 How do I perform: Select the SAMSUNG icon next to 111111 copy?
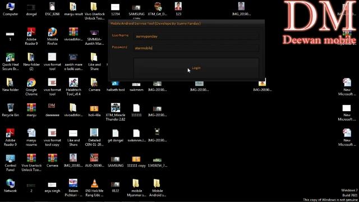116,162
